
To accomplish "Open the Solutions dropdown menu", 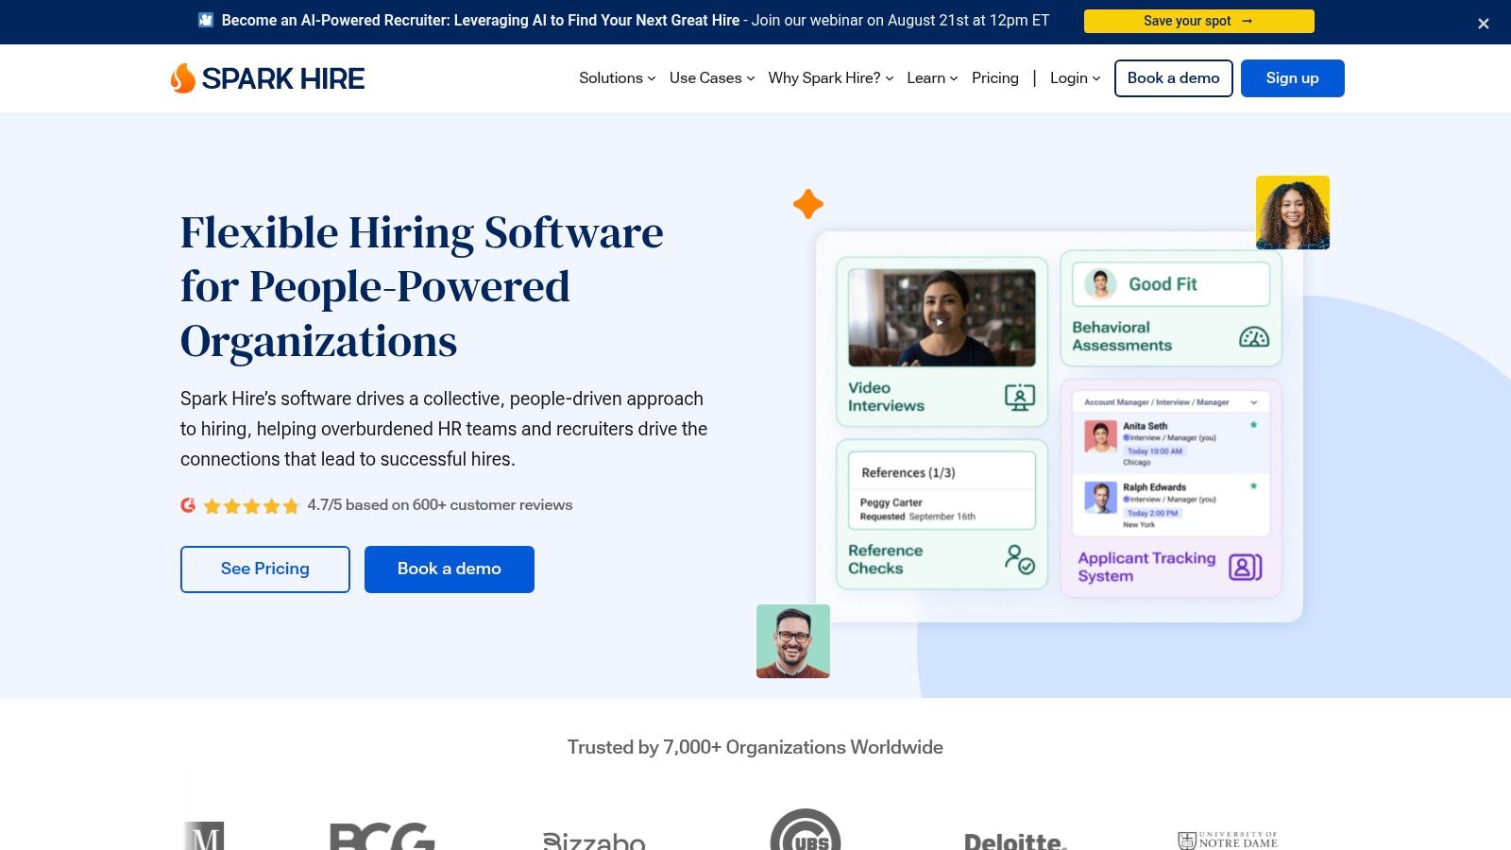I will click(x=617, y=78).
